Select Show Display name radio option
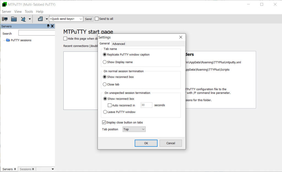Viewport: 282px width, 172px height. pyautogui.click(x=105, y=62)
